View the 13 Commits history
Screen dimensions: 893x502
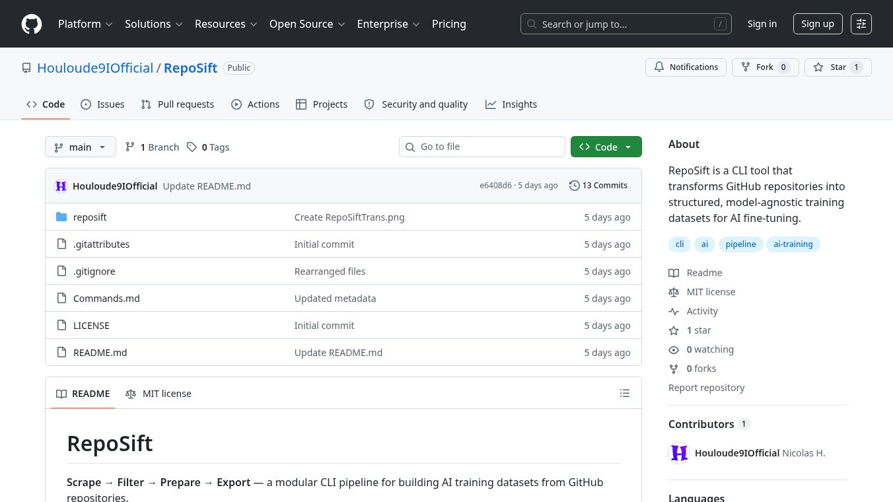pyautogui.click(x=598, y=186)
